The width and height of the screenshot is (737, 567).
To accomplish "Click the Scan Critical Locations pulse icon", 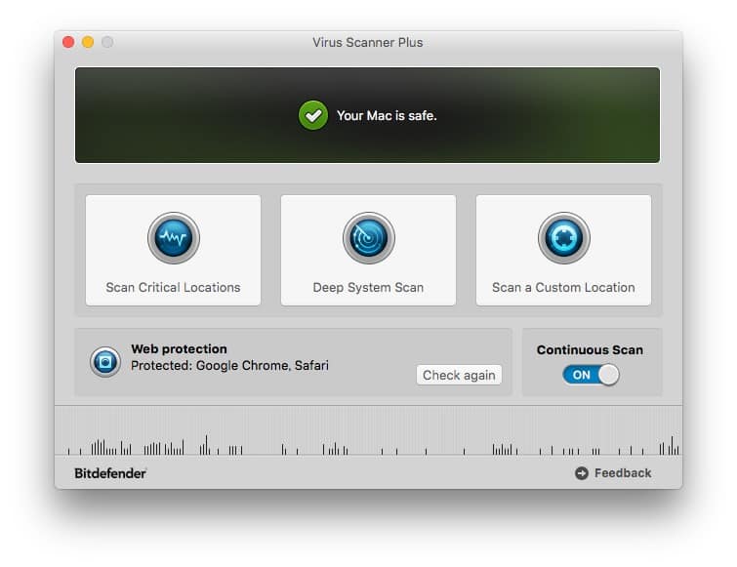I will pos(174,238).
